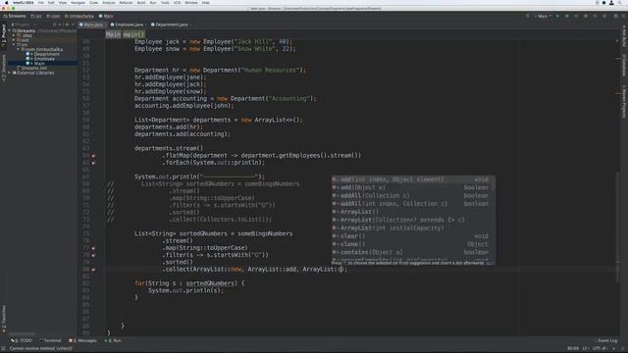Open the Analyze menu

(x=109, y=2)
